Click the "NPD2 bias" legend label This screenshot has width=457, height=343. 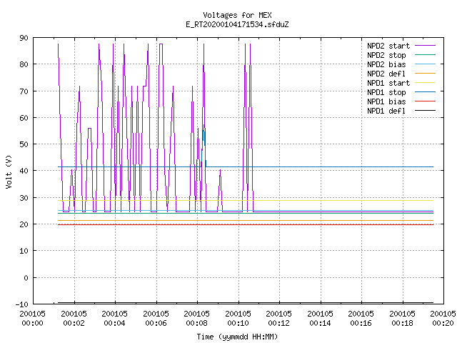pyautogui.click(x=386, y=64)
